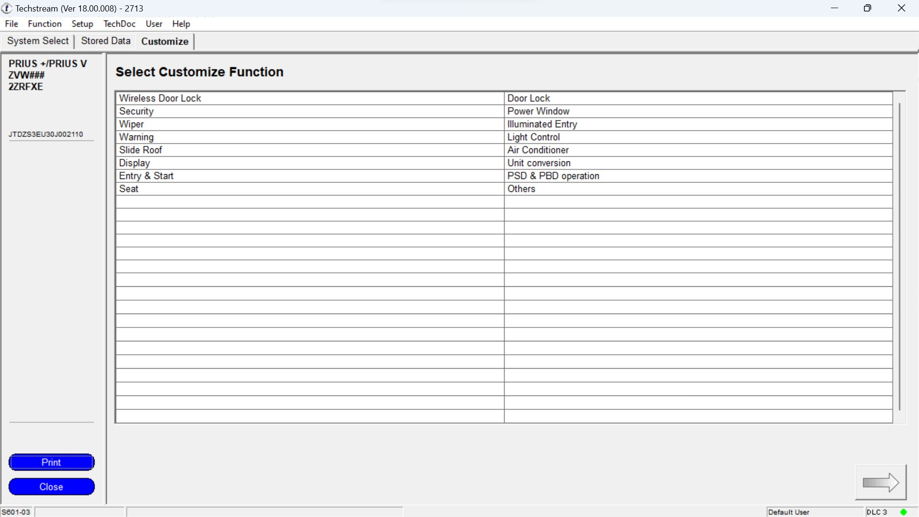Open the Help menu
The image size is (919, 517).
[x=181, y=24]
